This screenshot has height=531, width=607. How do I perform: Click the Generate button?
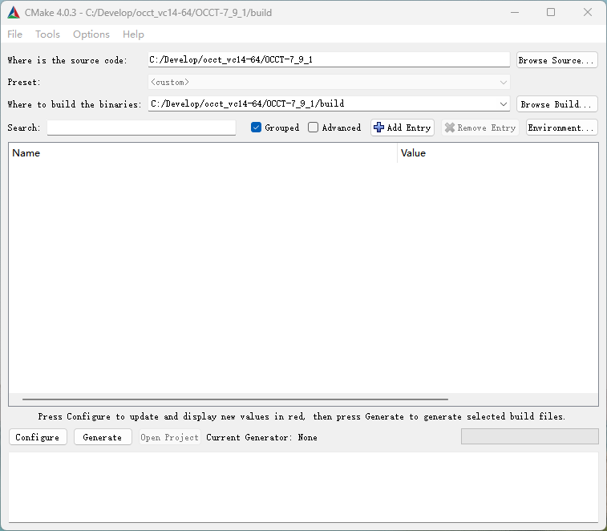click(103, 437)
